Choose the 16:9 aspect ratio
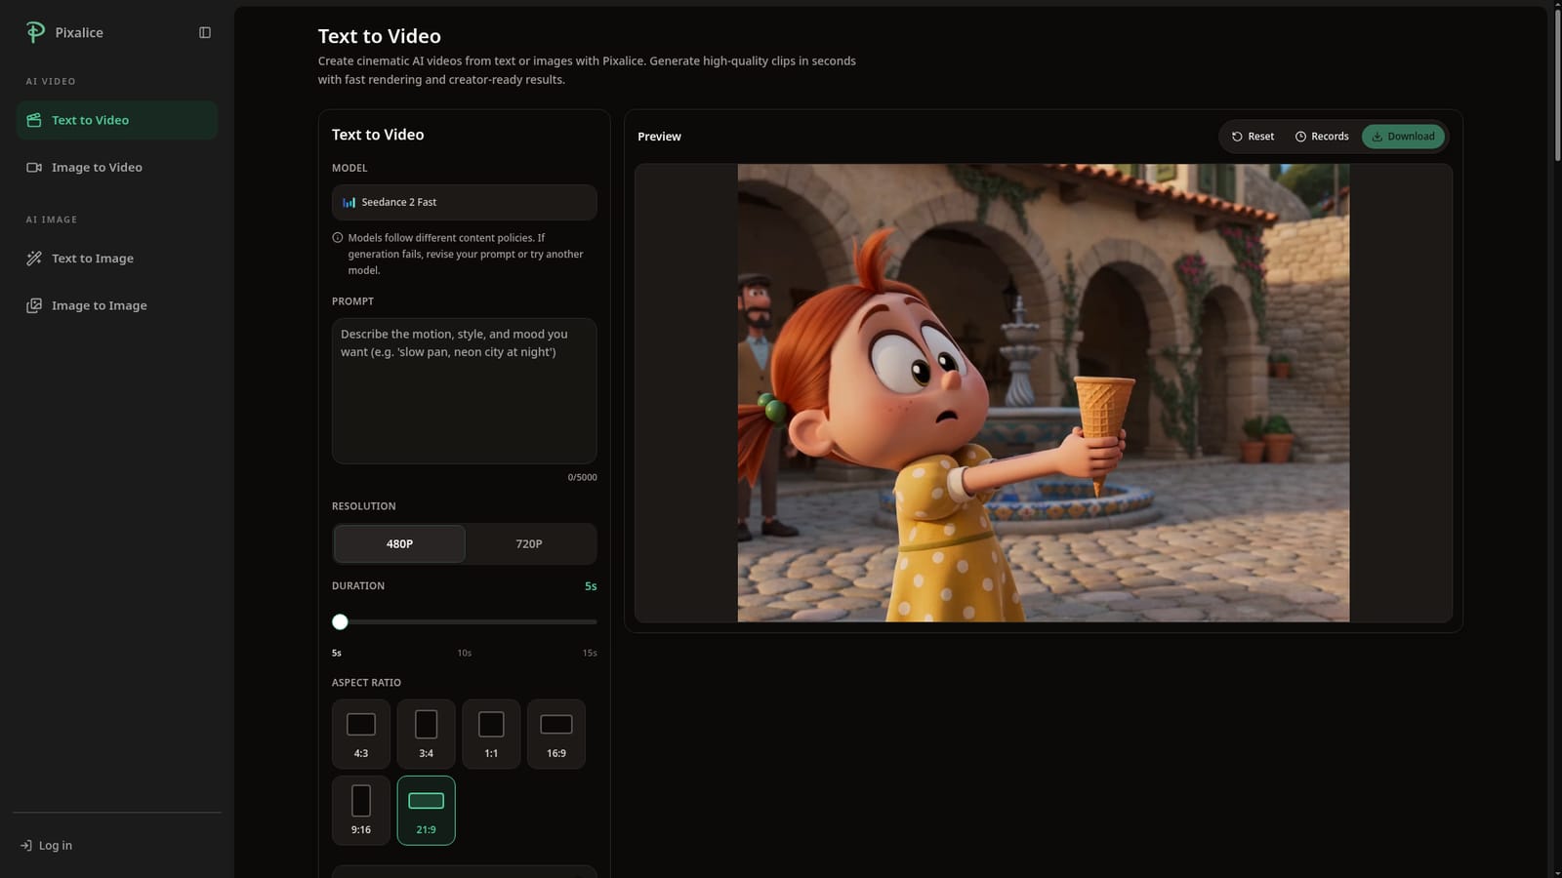This screenshot has width=1562, height=878. click(556, 734)
